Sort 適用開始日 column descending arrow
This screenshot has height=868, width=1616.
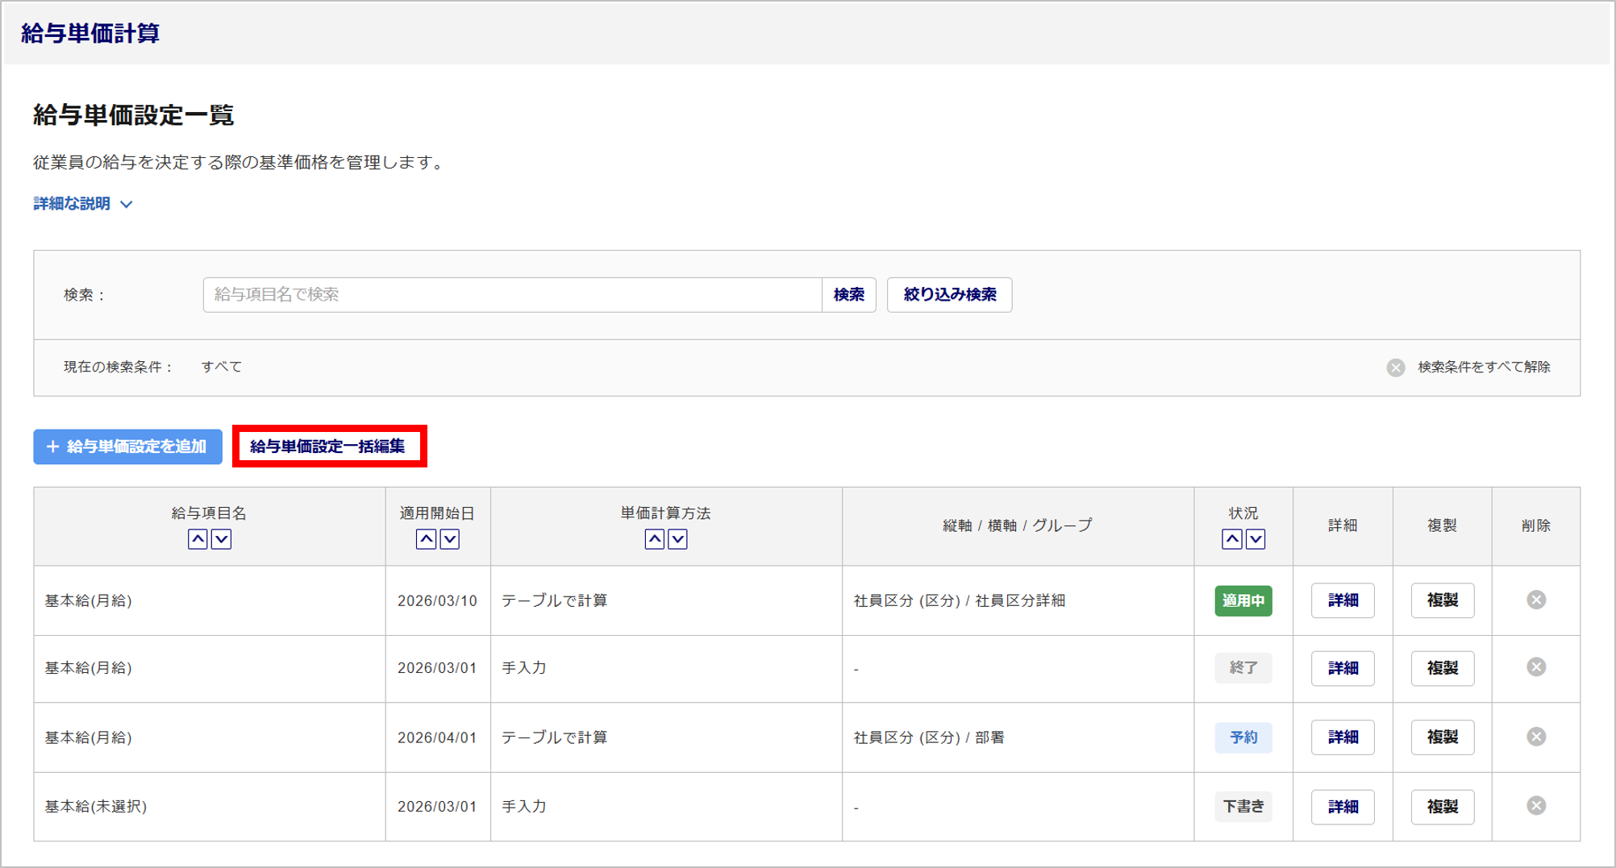[x=450, y=539]
